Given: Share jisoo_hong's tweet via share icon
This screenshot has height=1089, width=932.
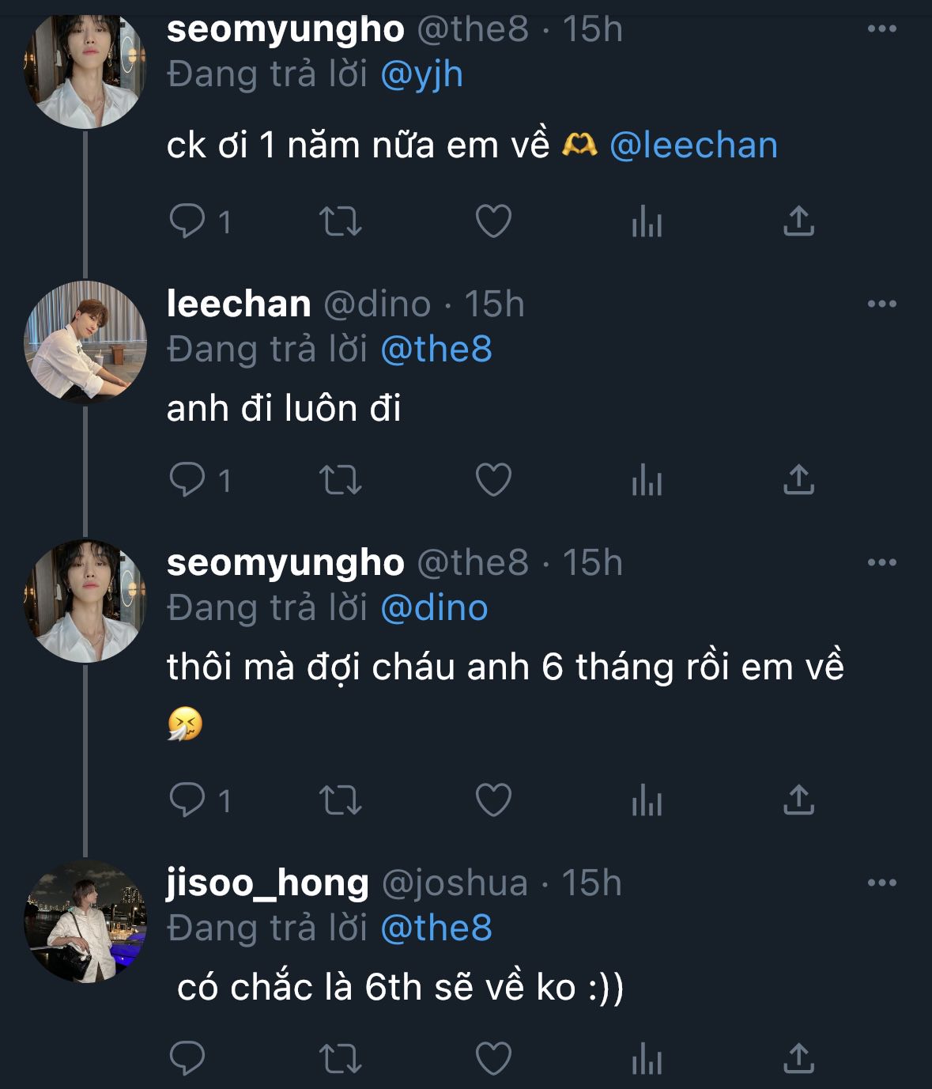Looking at the screenshot, I should 798,1058.
